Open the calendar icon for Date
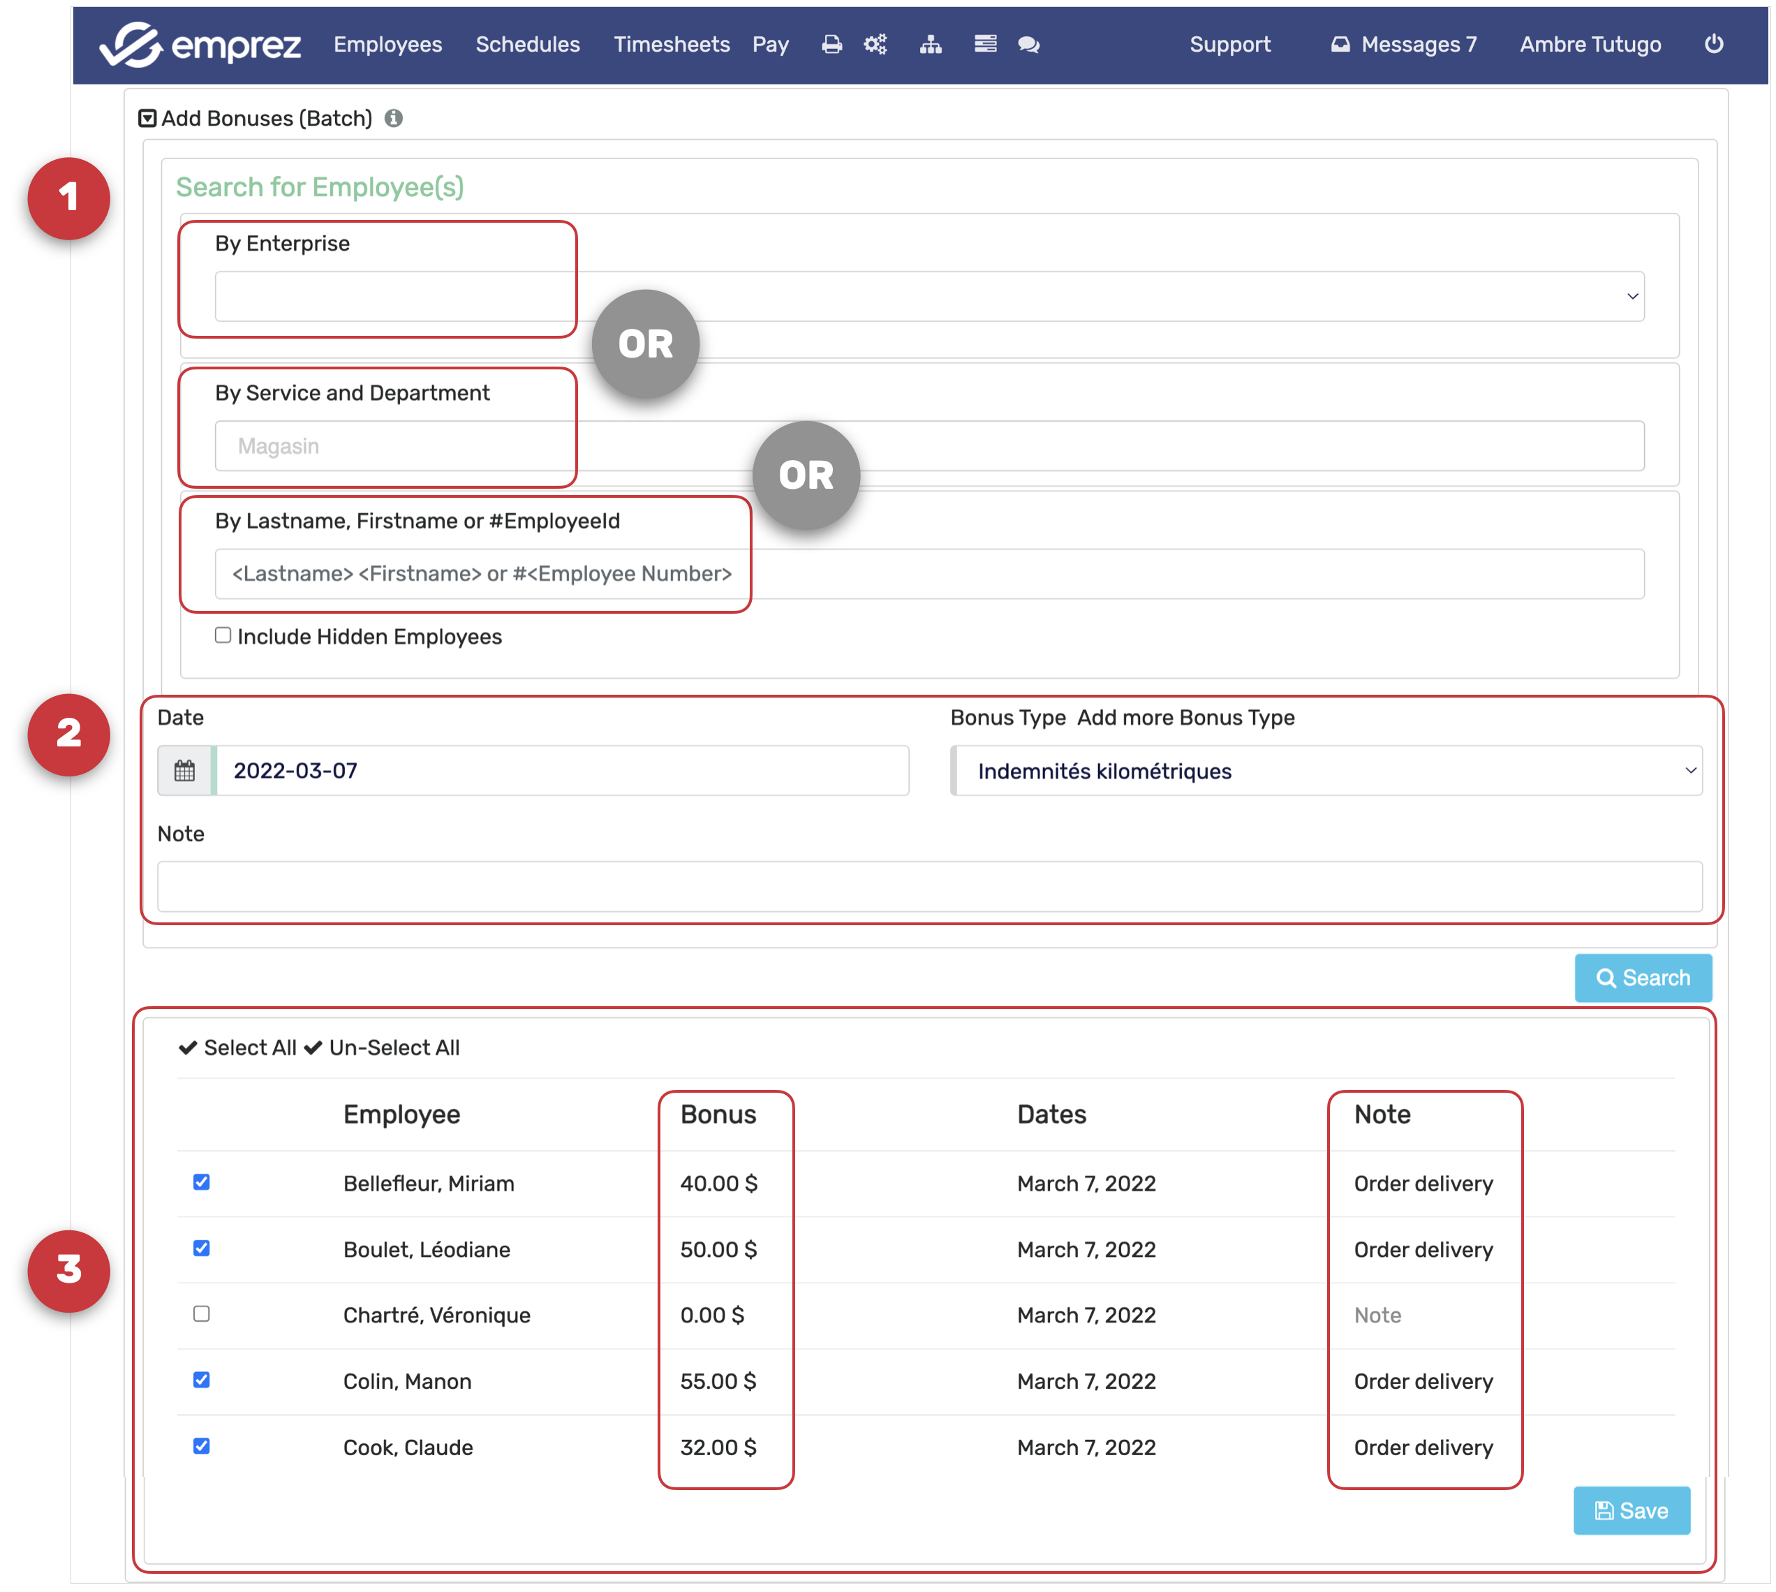Image resolution: width=1776 pixels, height=1592 pixels. pyautogui.click(x=184, y=771)
